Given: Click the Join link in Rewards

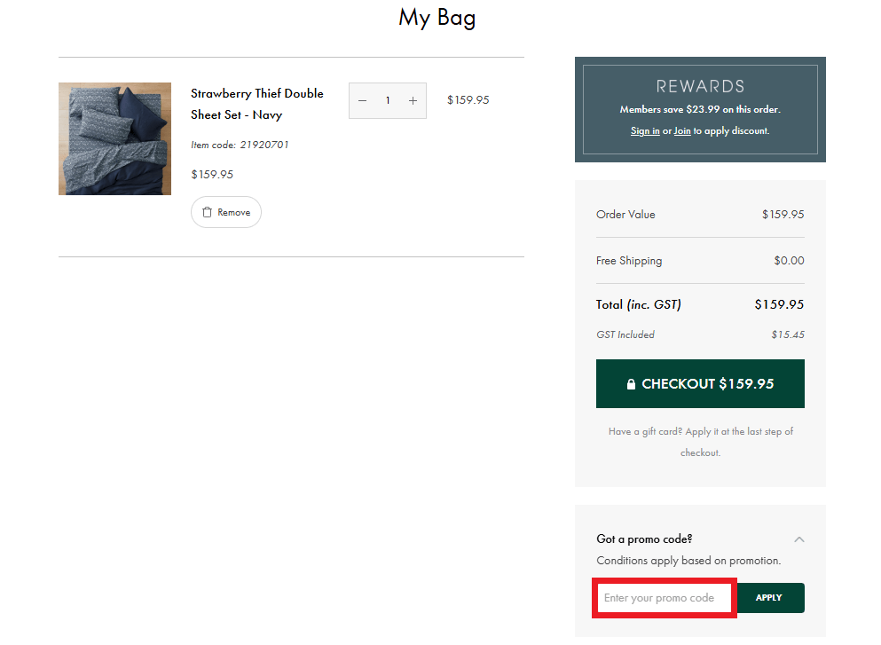Looking at the screenshot, I should pos(682,130).
